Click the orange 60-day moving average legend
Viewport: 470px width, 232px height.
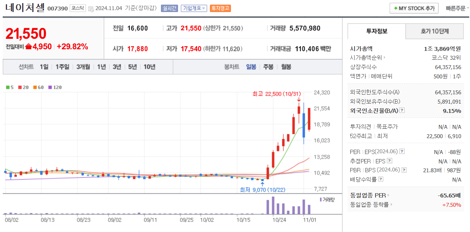[x=38, y=87]
